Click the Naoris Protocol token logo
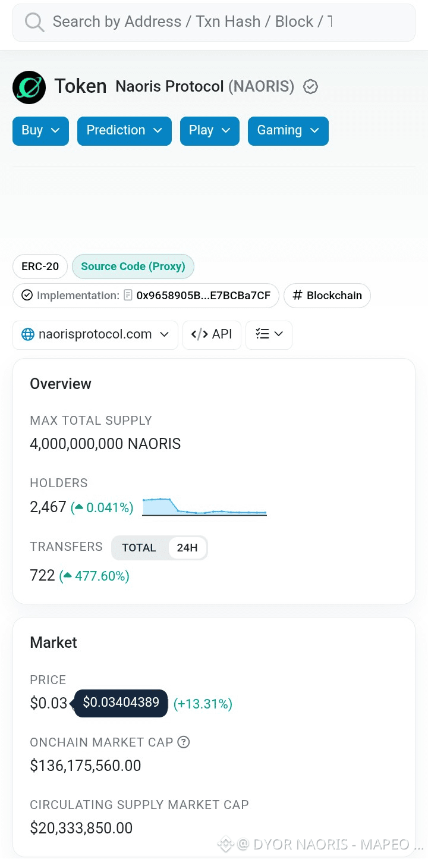428x859 pixels. point(29,87)
